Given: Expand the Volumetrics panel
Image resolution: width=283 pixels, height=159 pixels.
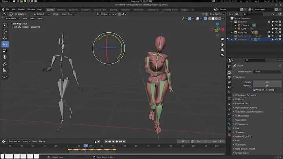Looking at the screenshot, I should coord(241,120).
